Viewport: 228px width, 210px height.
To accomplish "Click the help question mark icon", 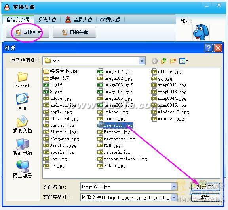I will click(x=209, y=48).
